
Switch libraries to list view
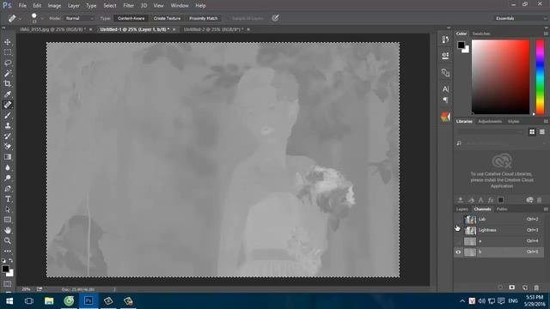(x=542, y=131)
